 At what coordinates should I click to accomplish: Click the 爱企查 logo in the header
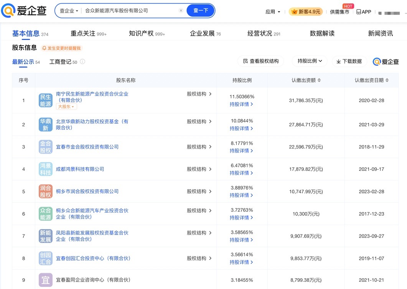[24, 11]
